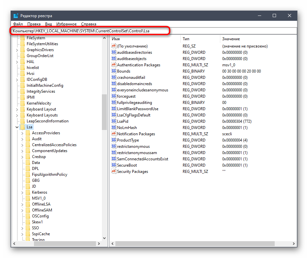Open the Избранное menu

pos(66,24)
